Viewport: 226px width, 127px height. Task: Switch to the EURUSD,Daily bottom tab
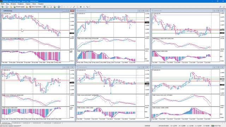[x=6, y=123]
